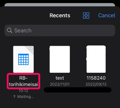Tap the 'text' file name label

click(60, 78)
